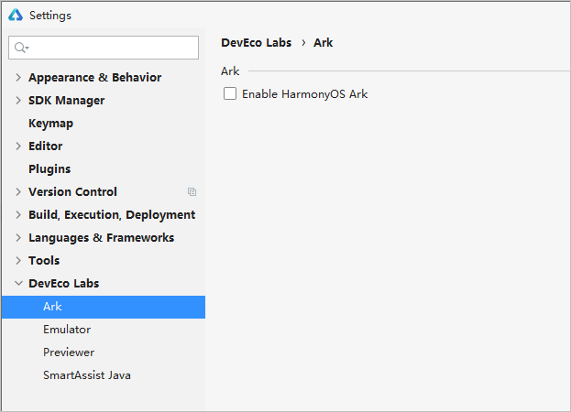Enable HarmonyOS Ark checkbox
The width and height of the screenshot is (571, 412).
pyautogui.click(x=230, y=93)
